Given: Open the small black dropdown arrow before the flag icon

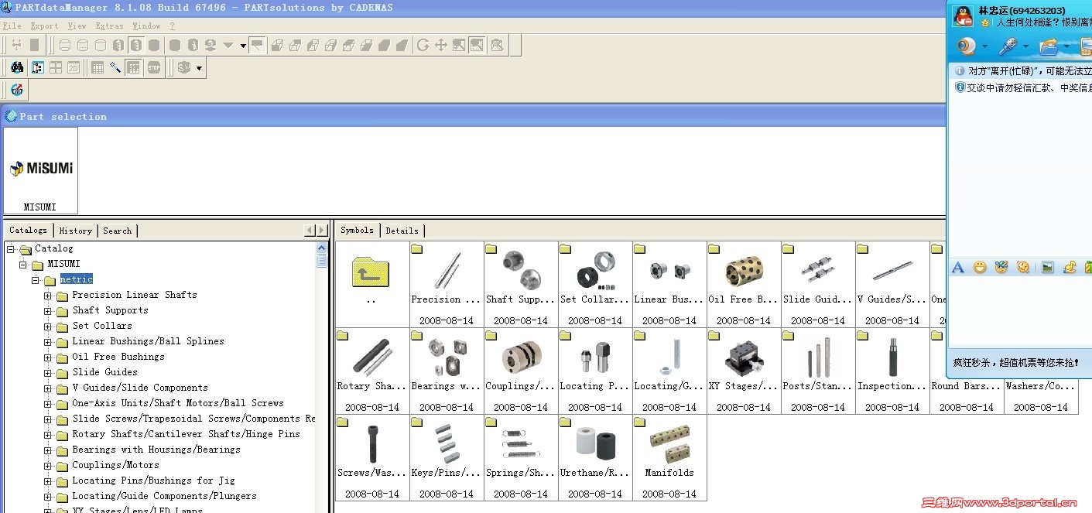Looking at the screenshot, I should click(243, 46).
